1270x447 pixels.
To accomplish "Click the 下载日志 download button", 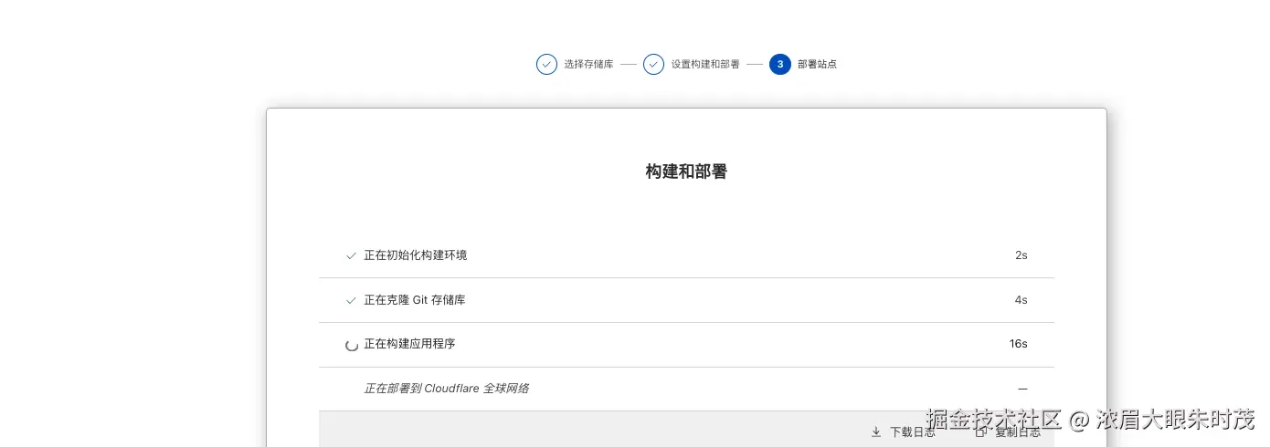I will click(903, 432).
